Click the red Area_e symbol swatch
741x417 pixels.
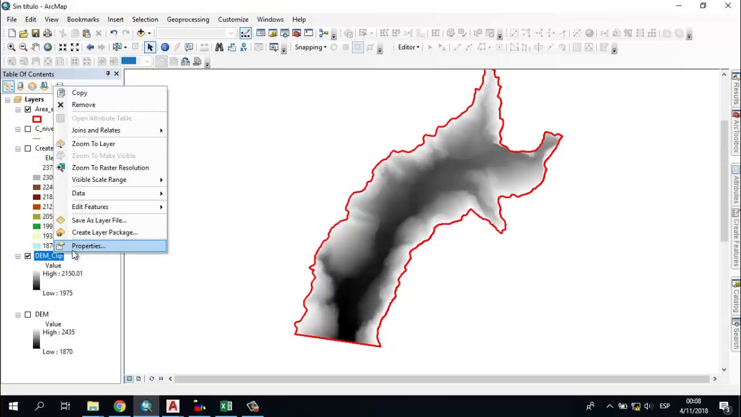coord(37,119)
